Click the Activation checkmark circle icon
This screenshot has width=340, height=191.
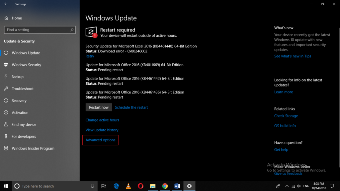tap(6, 112)
